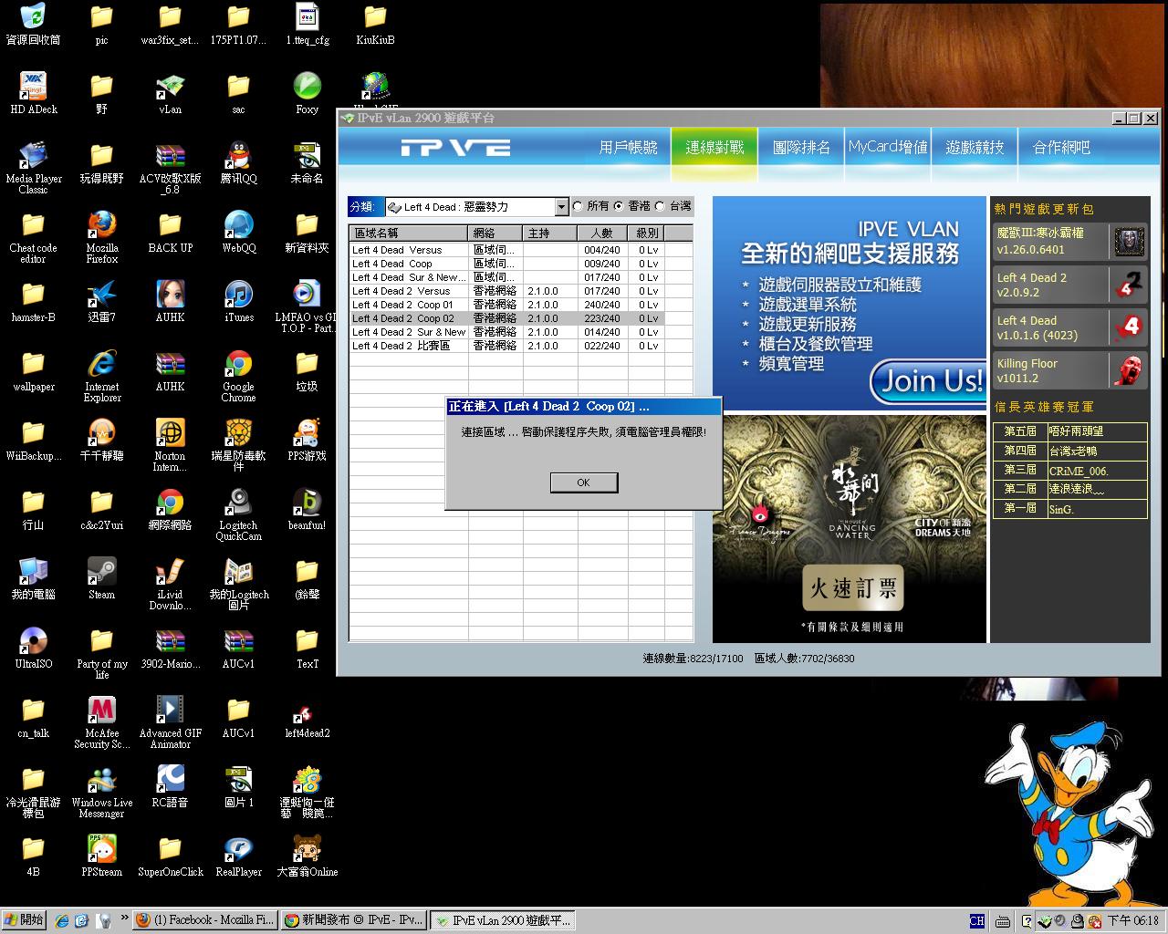Select the 香港 radio button

click(619, 207)
